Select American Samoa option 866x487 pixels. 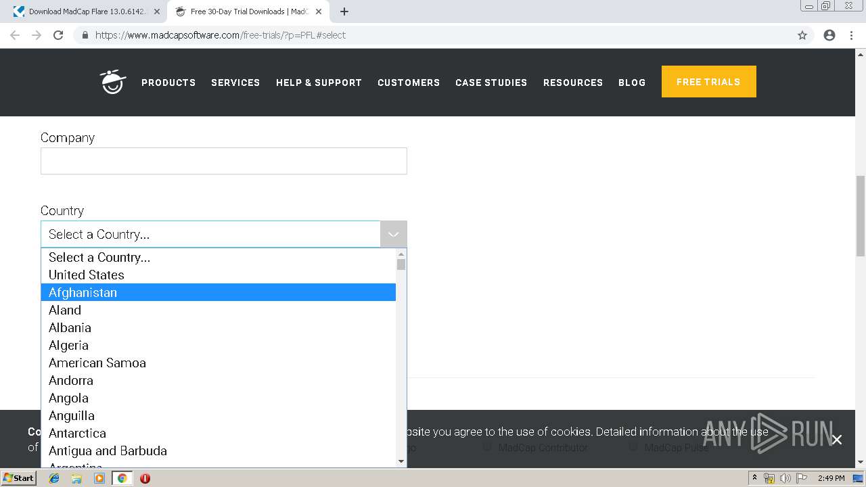point(219,363)
